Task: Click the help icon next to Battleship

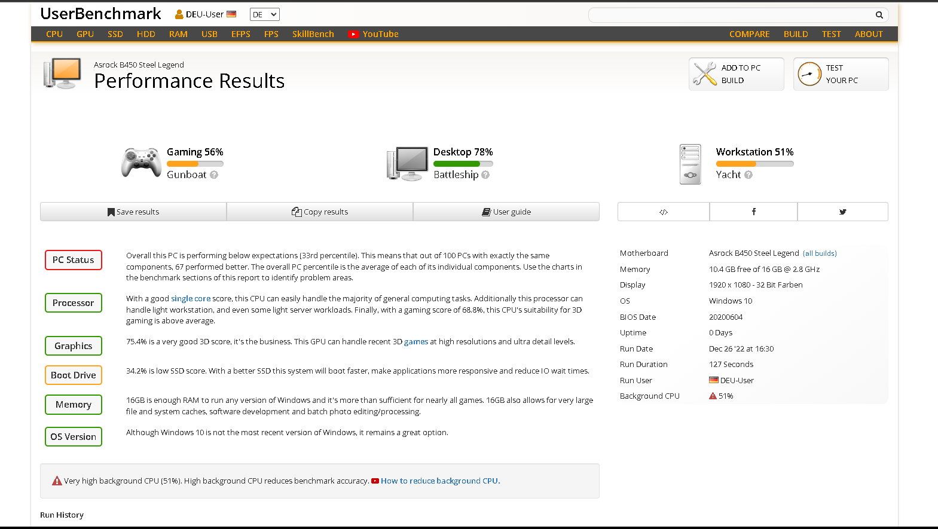Action: 485,175
